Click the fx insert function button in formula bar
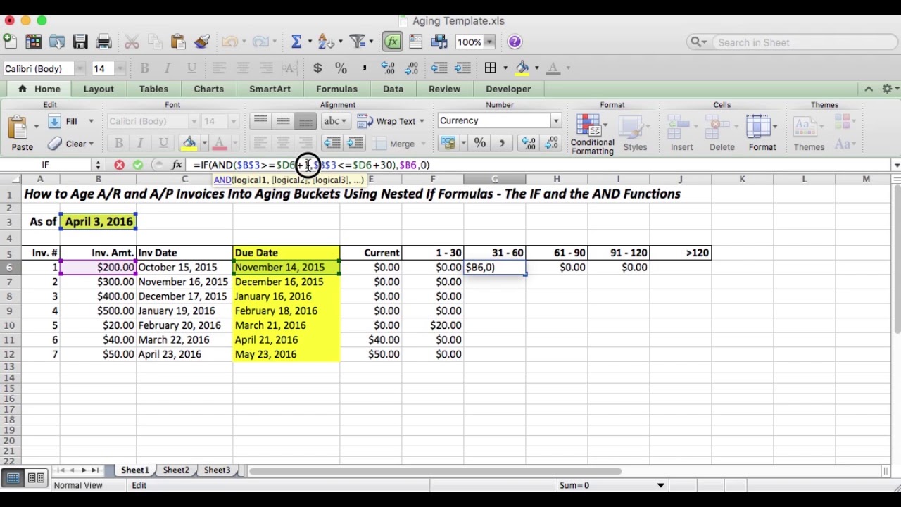This screenshot has height=507, width=901. pos(177,165)
